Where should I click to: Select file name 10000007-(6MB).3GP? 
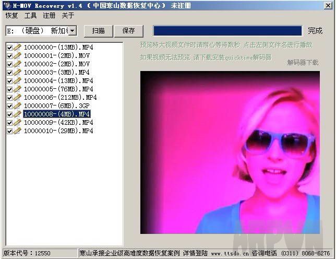(x=56, y=105)
